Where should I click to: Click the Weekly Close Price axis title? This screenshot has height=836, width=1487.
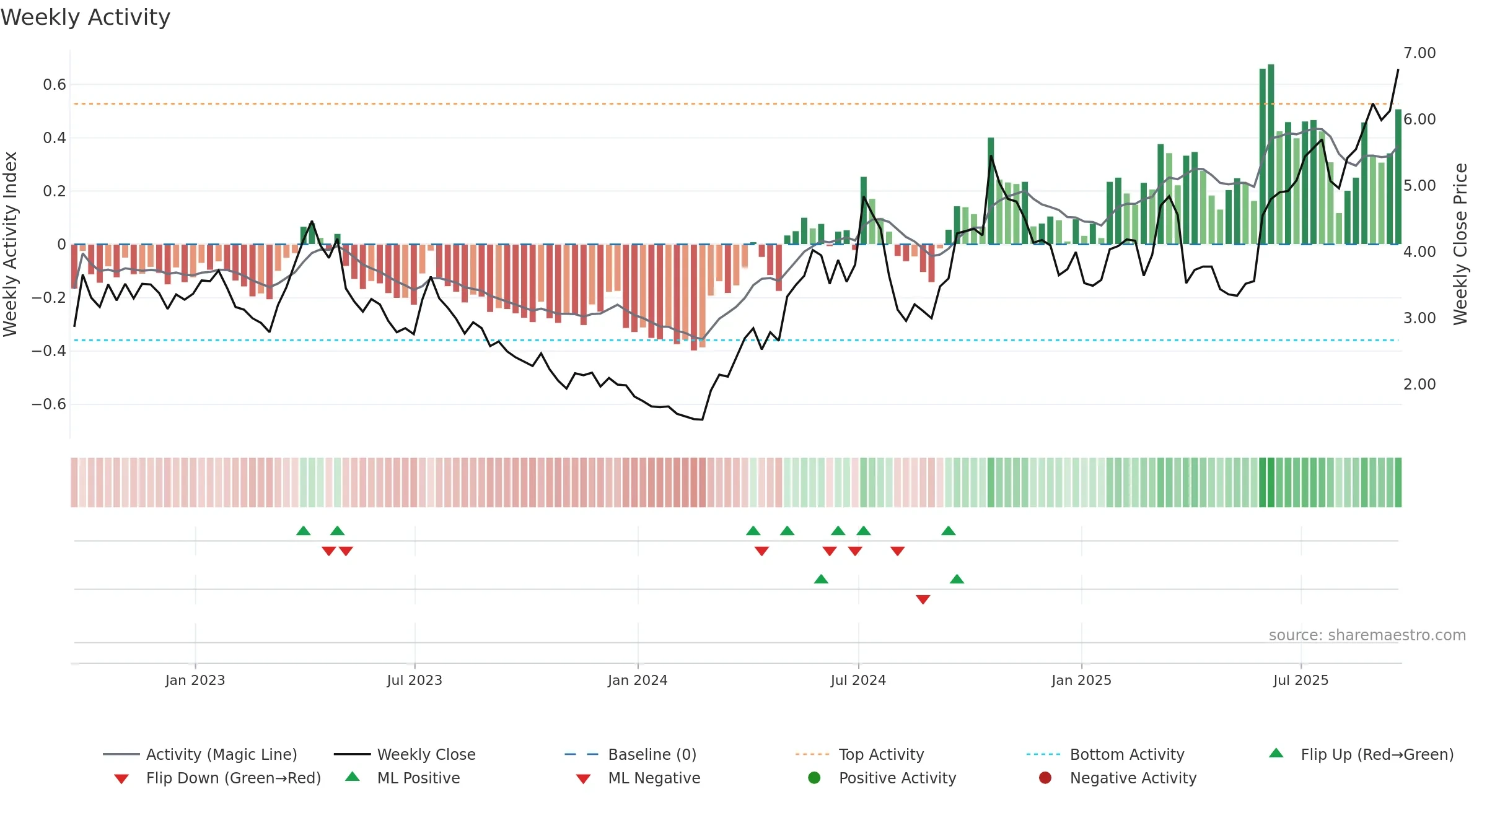(1460, 244)
